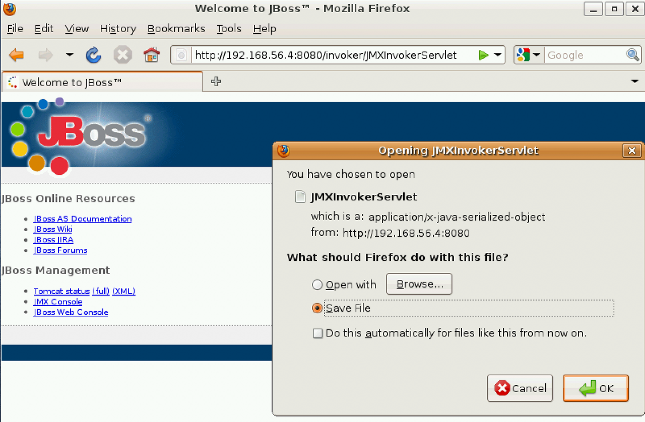Screen dimensions: 645x422
Task: Select the Save File radio button
Action: click(317, 308)
